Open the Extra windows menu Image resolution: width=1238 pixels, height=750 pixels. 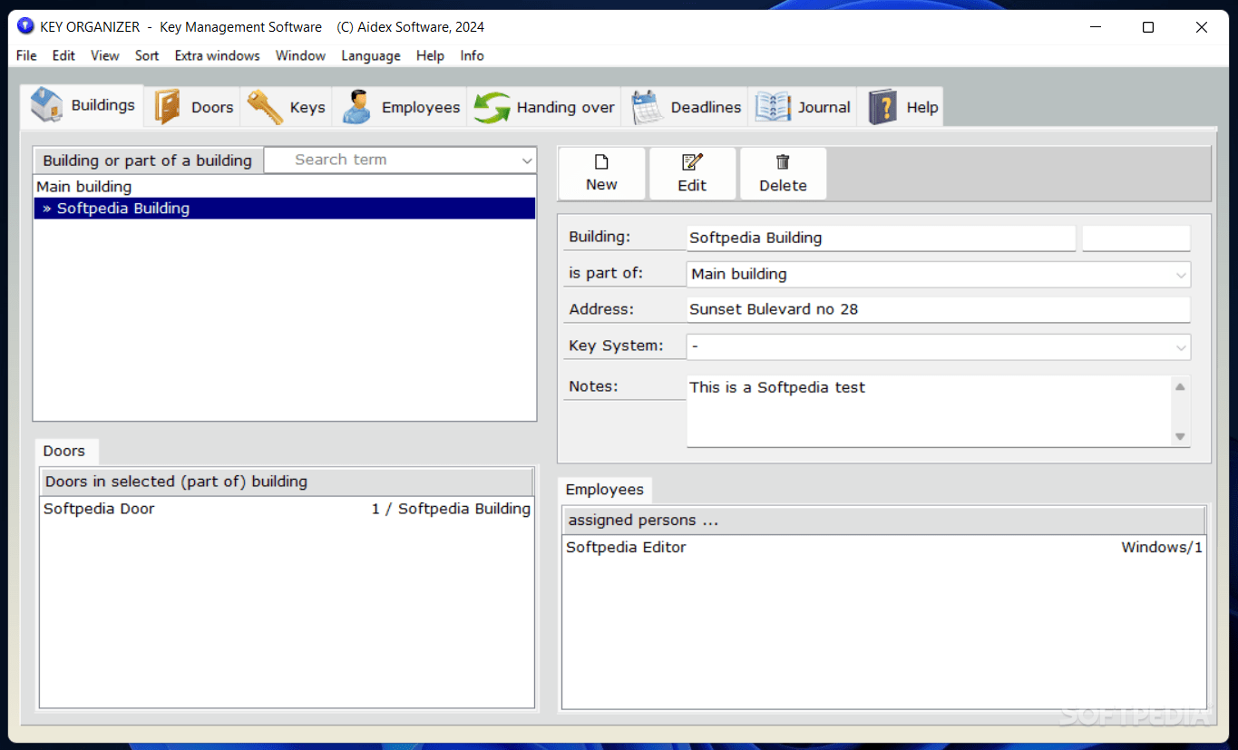tap(217, 55)
